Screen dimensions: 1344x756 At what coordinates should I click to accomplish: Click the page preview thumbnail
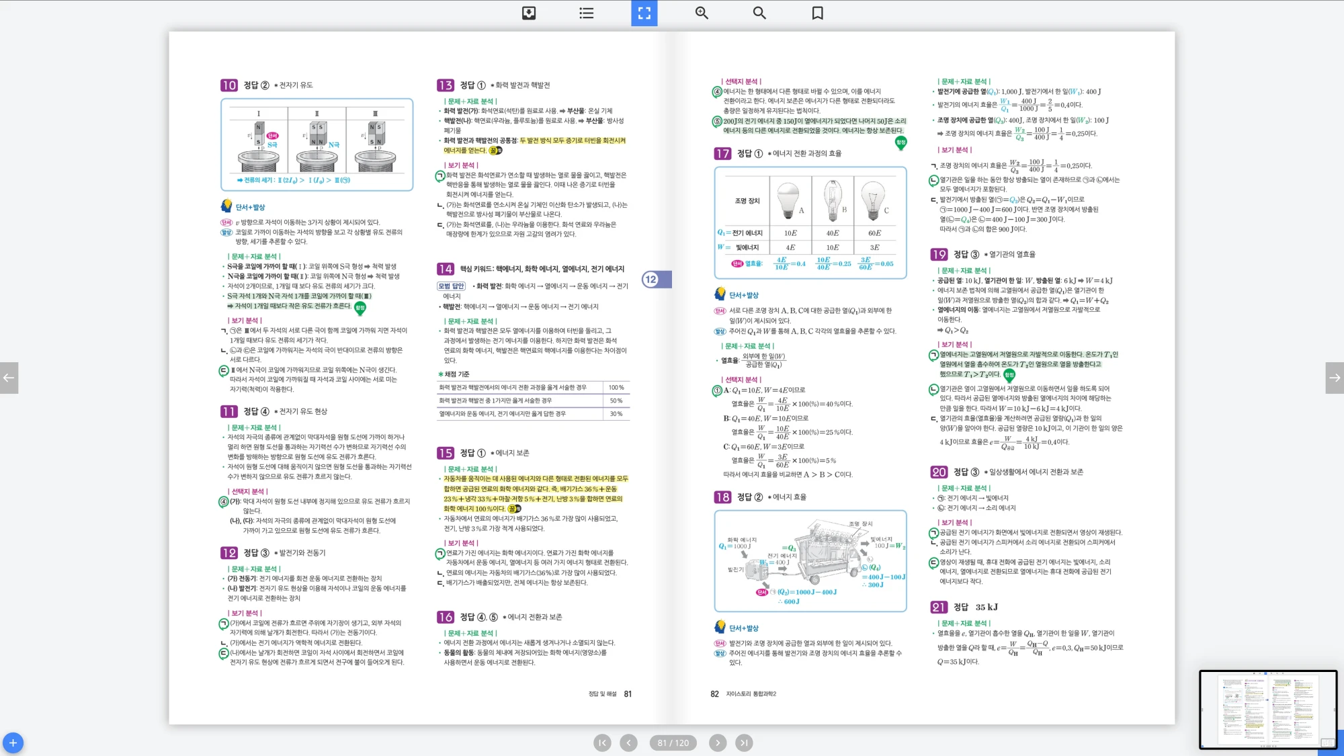1267,709
